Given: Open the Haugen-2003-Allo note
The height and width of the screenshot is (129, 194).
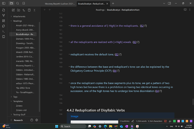Looking at the screenshot, I should 26,47.
